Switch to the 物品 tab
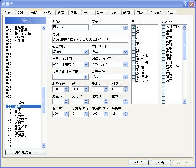 tap(49, 13)
